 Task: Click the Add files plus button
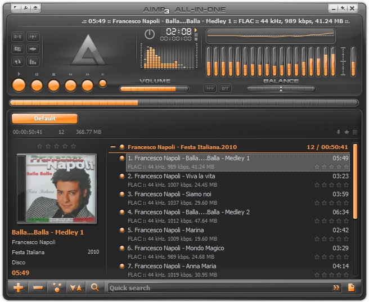[19, 287]
